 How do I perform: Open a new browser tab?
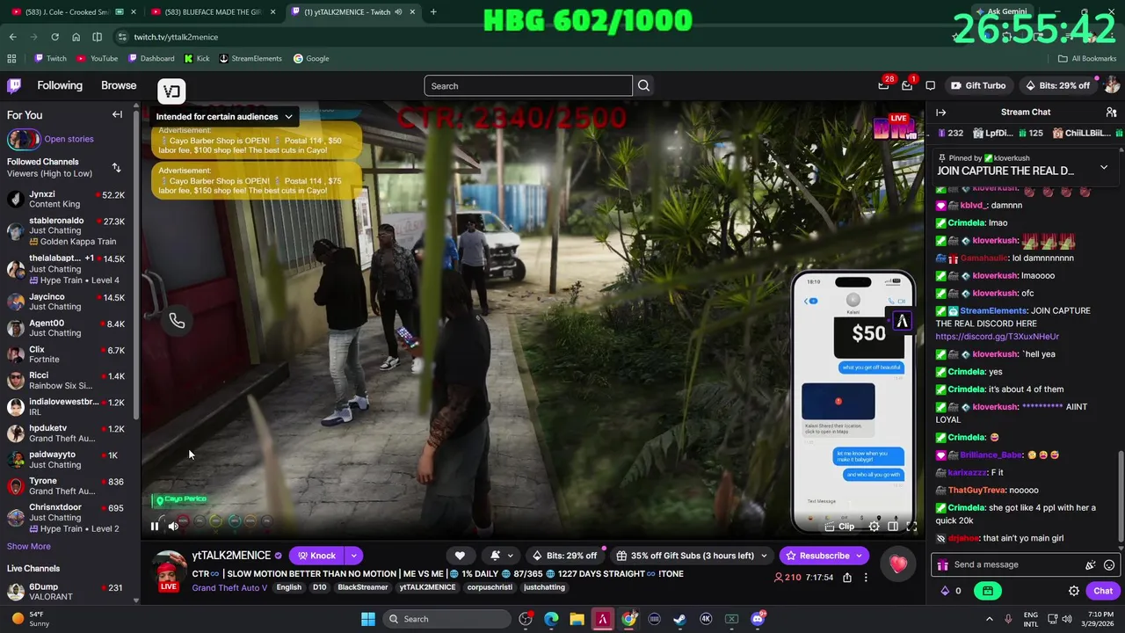(x=433, y=11)
